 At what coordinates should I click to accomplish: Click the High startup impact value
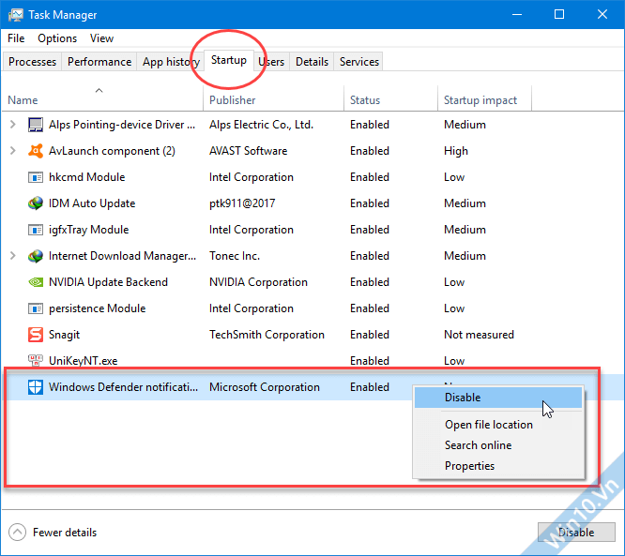point(456,151)
